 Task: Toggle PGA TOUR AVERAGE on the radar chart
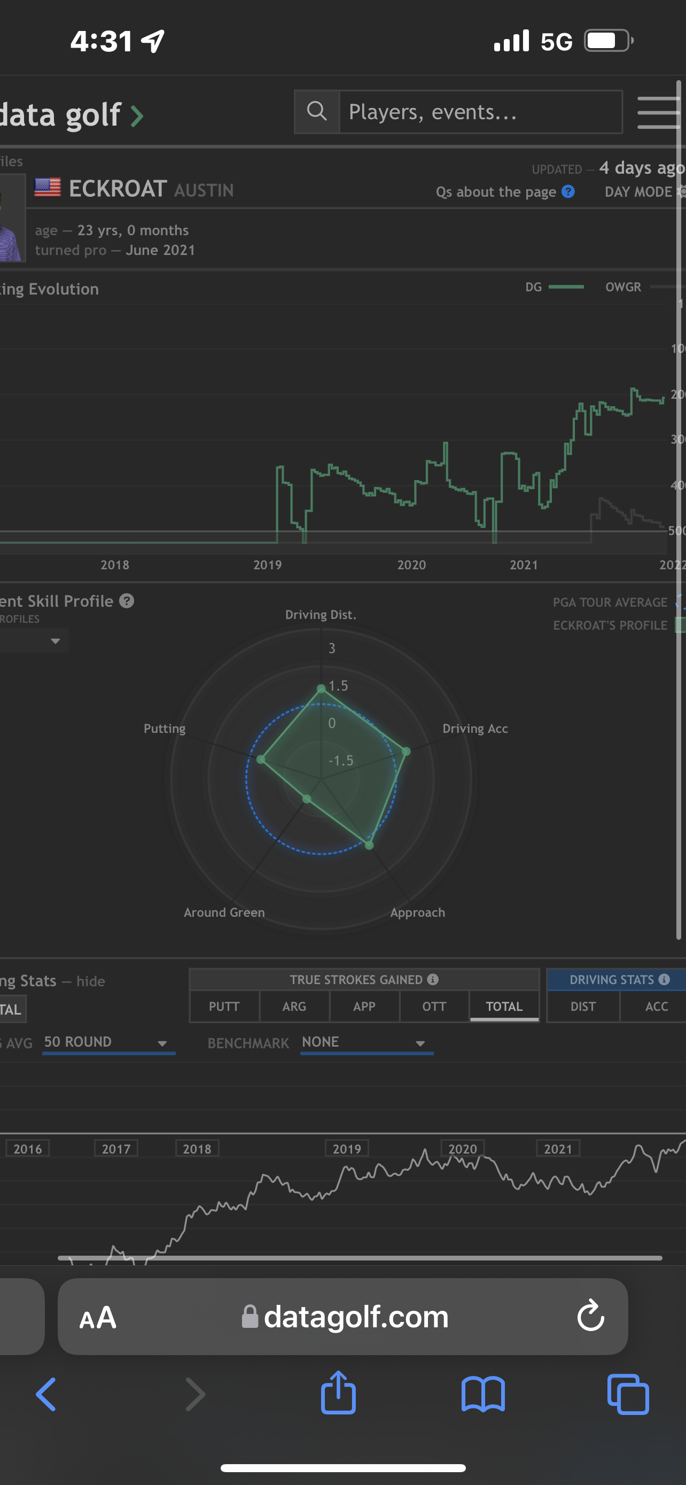[619, 602]
